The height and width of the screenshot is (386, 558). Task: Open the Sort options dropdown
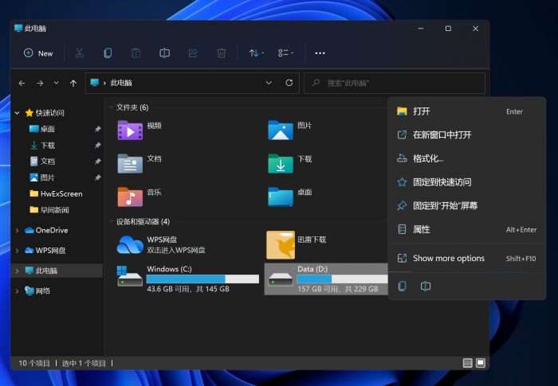pos(255,53)
